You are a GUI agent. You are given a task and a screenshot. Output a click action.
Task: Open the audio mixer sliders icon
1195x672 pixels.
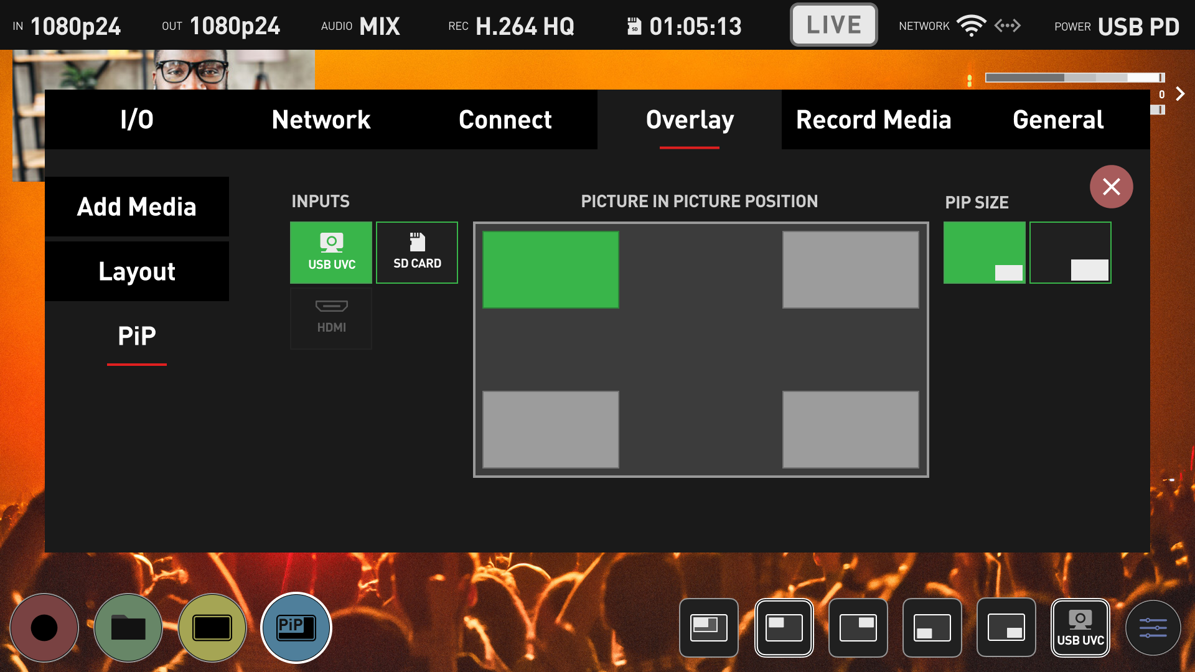(x=1153, y=627)
